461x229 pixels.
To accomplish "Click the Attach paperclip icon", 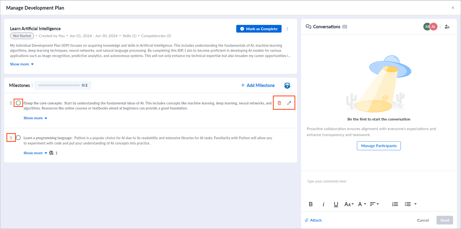I will click(x=306, y=220).
